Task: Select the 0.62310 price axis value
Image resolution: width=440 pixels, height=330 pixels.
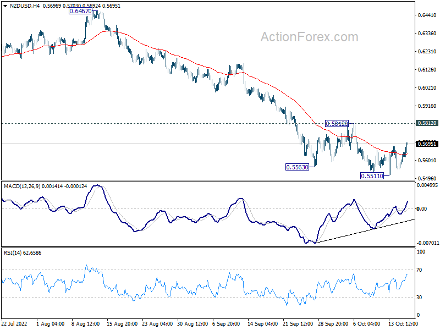Action: pyautogui.click(x=427, y=52)
